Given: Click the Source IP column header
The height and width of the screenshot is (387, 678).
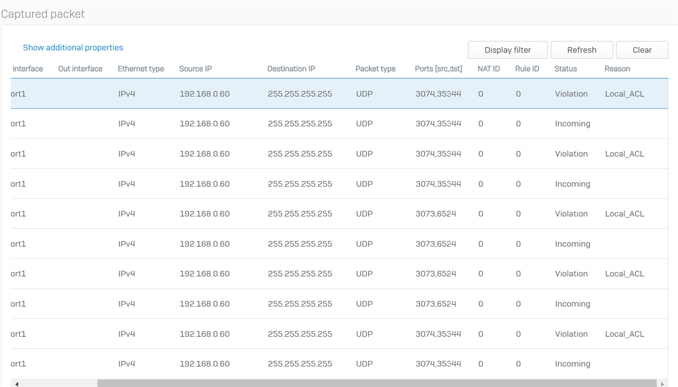Looking at the screenshot, I should [195, 69].
